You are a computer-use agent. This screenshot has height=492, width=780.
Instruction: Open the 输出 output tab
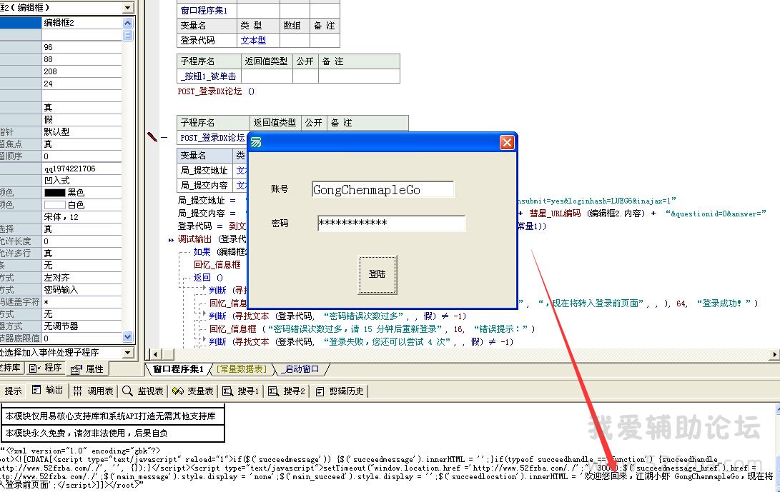[48, 391]
